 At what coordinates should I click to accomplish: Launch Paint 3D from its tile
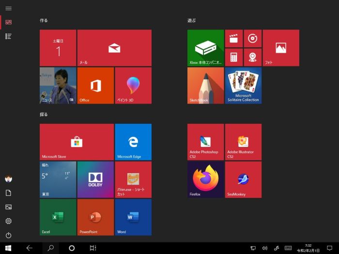(133, 86)
